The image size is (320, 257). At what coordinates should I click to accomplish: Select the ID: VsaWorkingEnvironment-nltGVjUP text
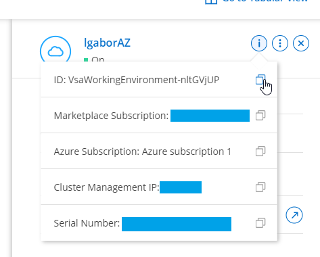(137, 80)
